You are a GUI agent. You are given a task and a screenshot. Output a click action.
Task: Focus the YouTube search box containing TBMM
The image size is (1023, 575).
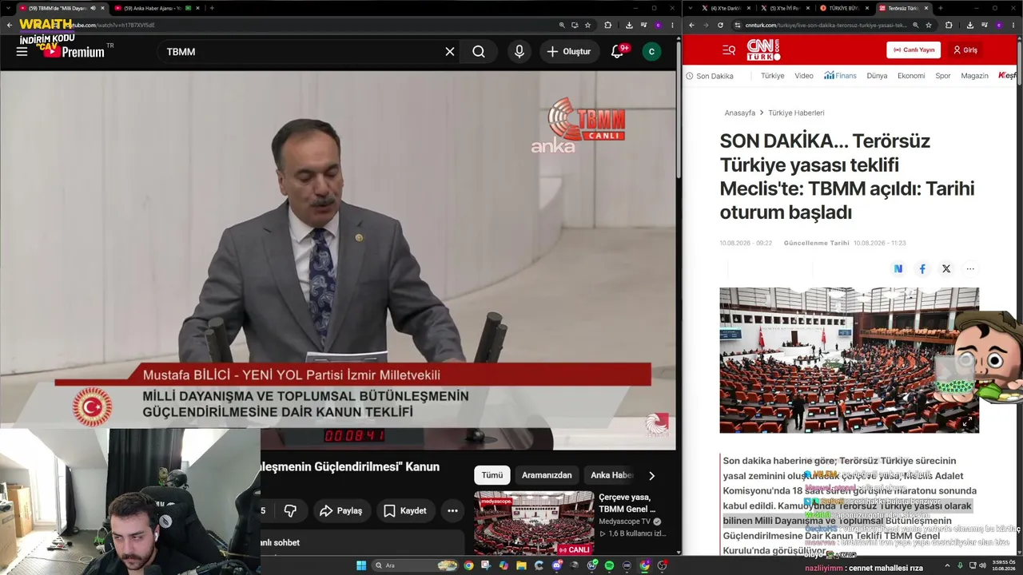pyautogui.click(x=302, y=52)
